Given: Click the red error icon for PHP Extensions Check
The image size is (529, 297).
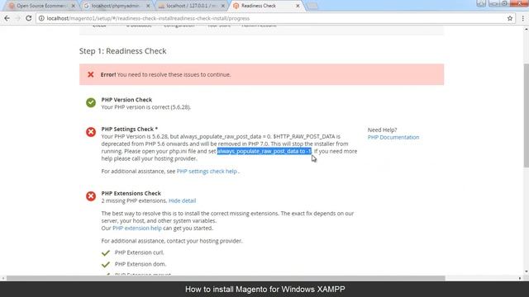Looking at the screenshot, I should coord(91,196).
